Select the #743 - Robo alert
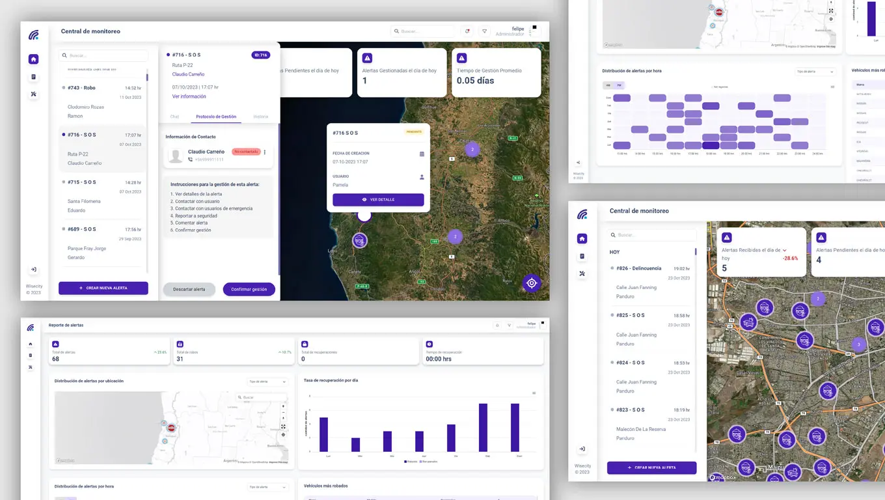Viewport: 885px width, 500px height. [x=104, y=102]
